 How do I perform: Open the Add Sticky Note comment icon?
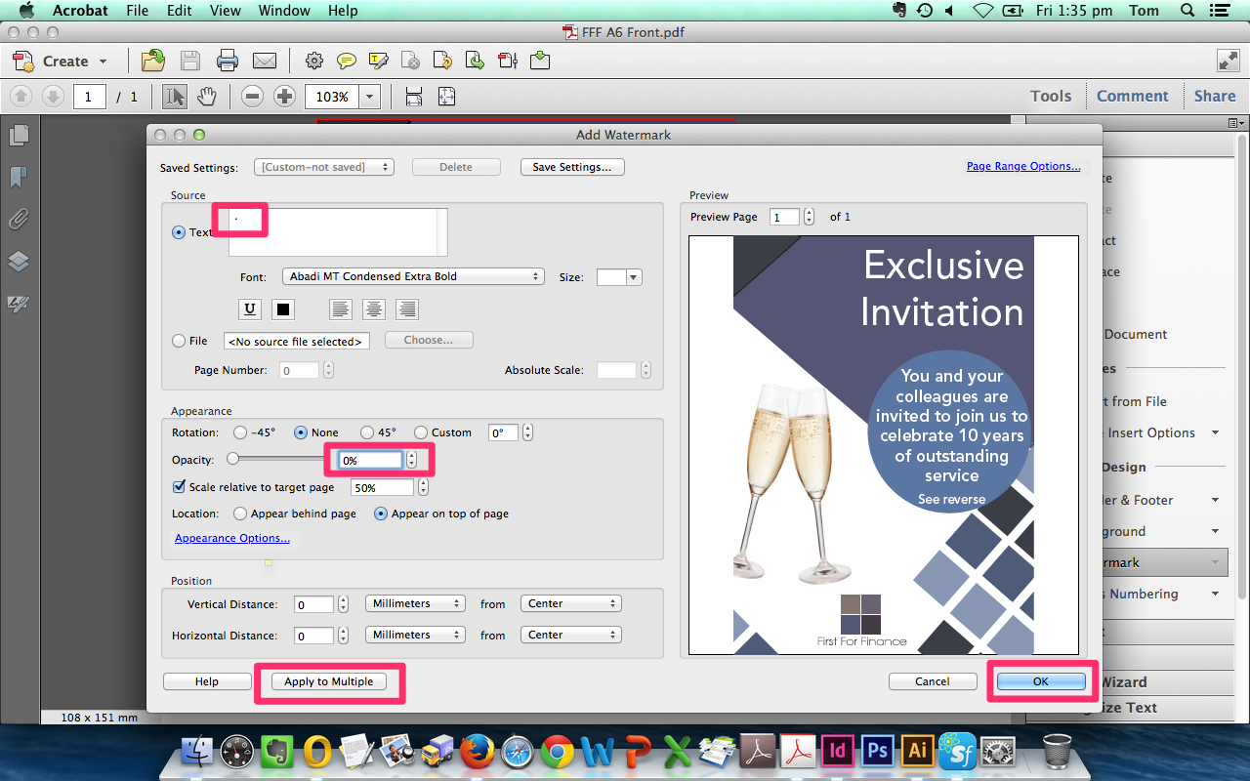(x=347, y=61)
